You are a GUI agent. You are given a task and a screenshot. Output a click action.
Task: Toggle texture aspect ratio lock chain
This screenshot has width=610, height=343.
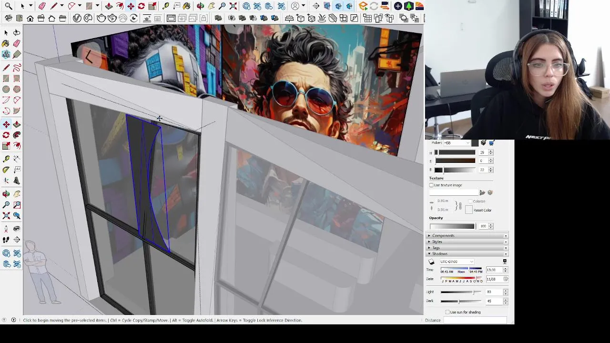pyautogui.click(x=460, y=206)
